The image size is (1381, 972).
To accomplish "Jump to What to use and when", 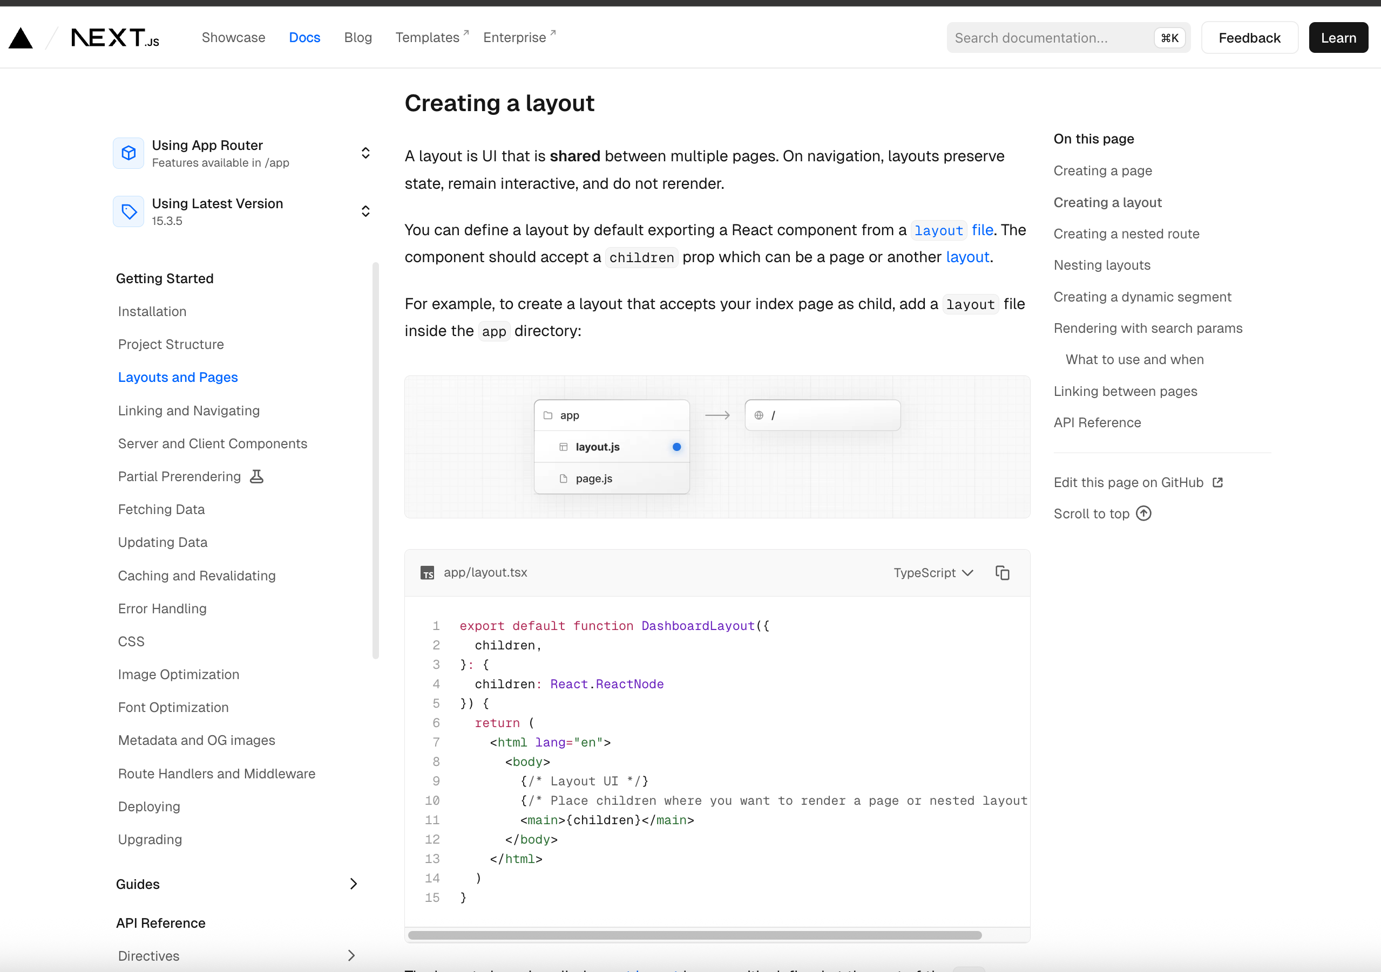I will pyautogui.click(x=1134, y=359).
